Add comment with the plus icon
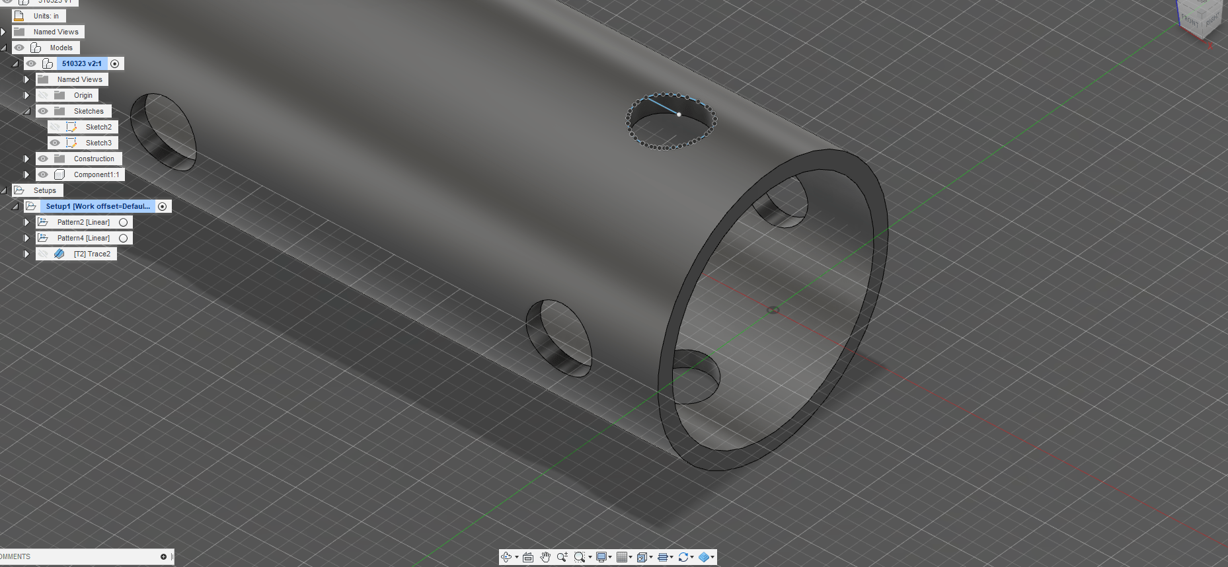This screenshot has width=1228, height=567. pyautogui.click(x=163, y=556)
